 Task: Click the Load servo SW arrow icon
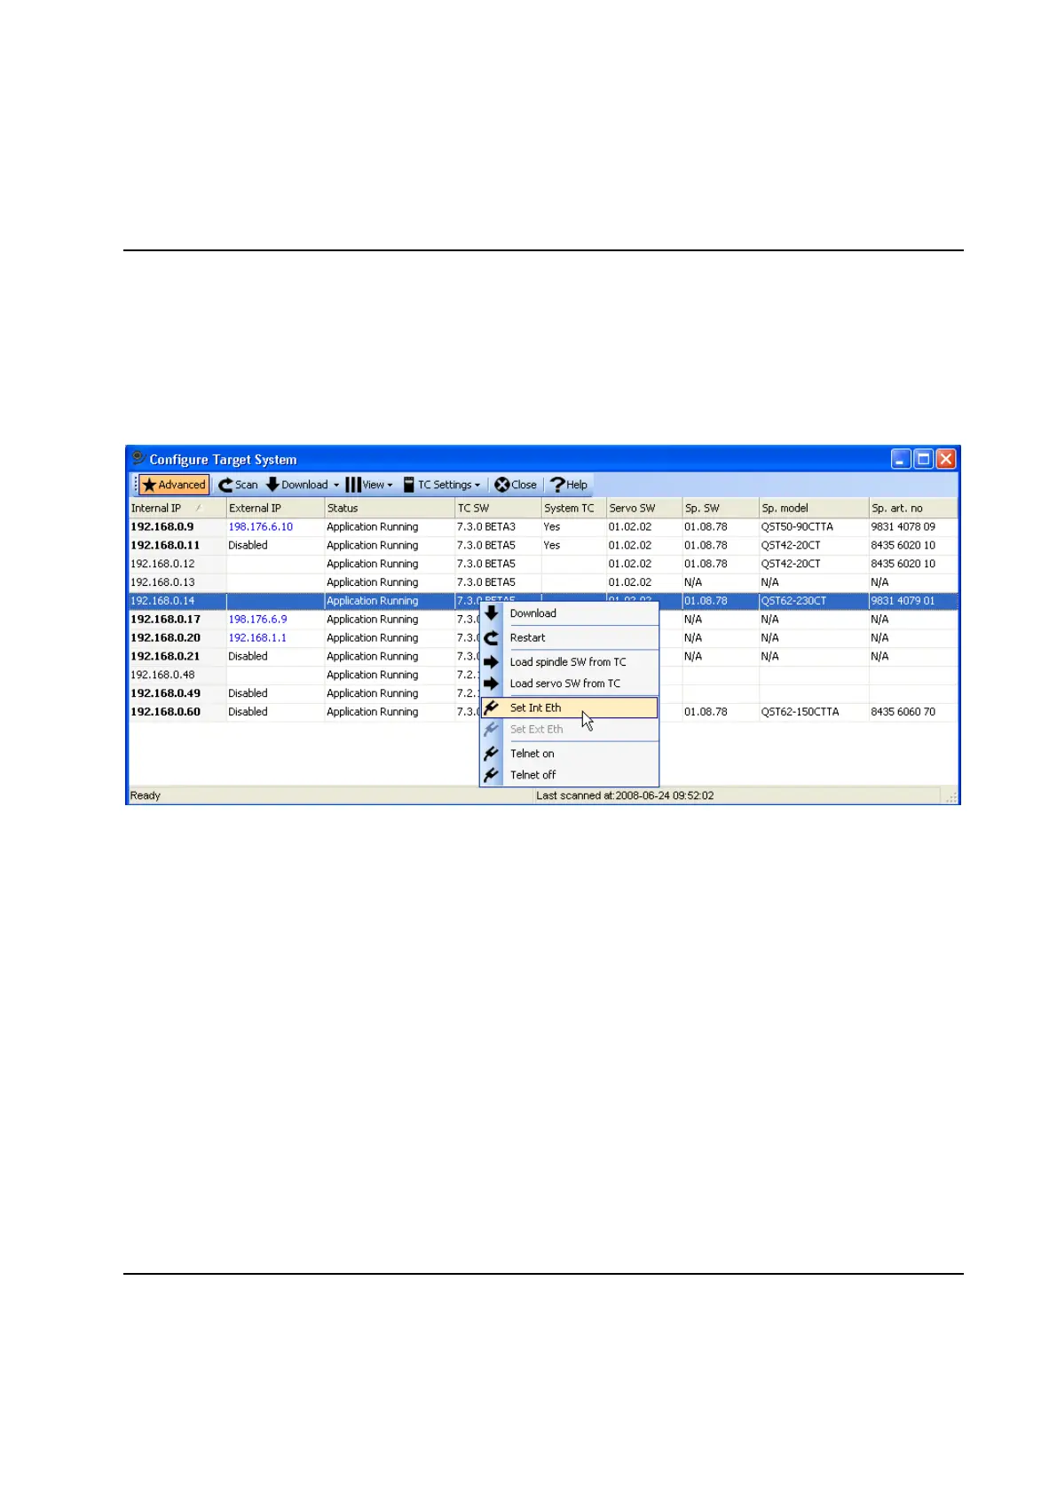pyautogui.click(x=491, y=684)
